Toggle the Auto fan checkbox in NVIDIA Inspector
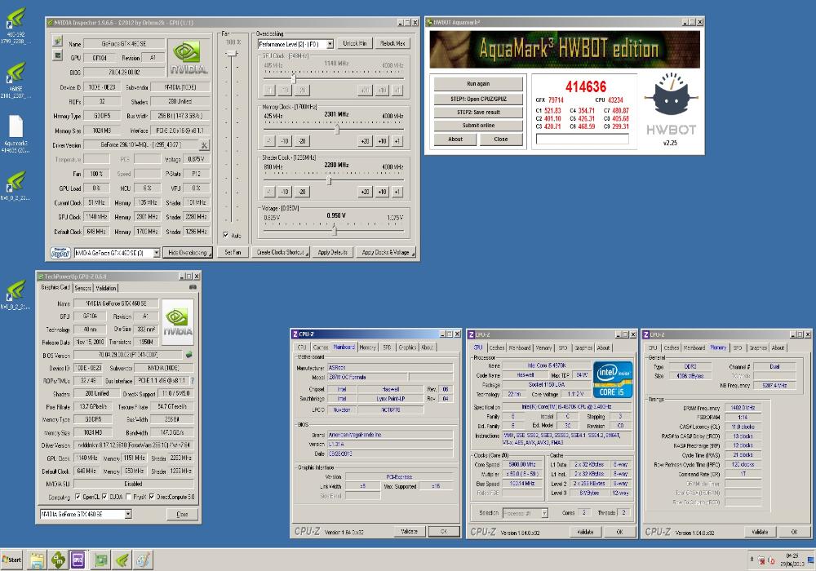This screenshot has height=571, width=816. (x=226, y=236)
